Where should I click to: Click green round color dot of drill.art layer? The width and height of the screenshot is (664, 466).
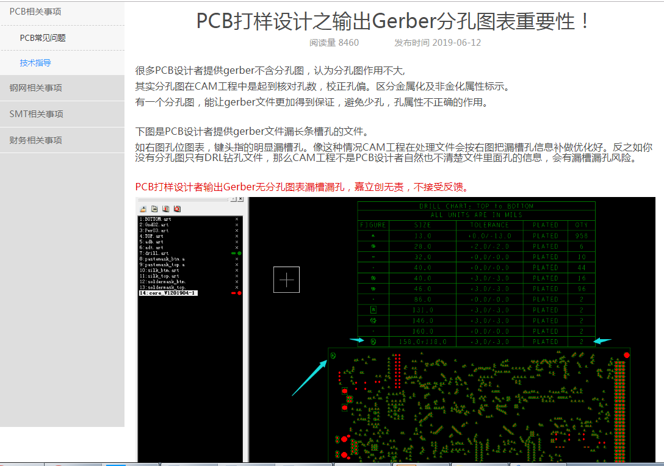click(x=239, y=253)
